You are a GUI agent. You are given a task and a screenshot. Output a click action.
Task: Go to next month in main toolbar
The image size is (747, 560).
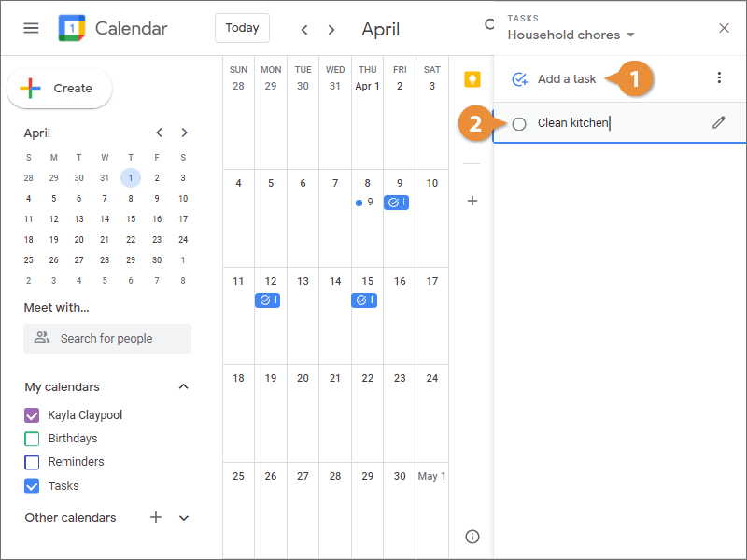(x=331, y=29)
